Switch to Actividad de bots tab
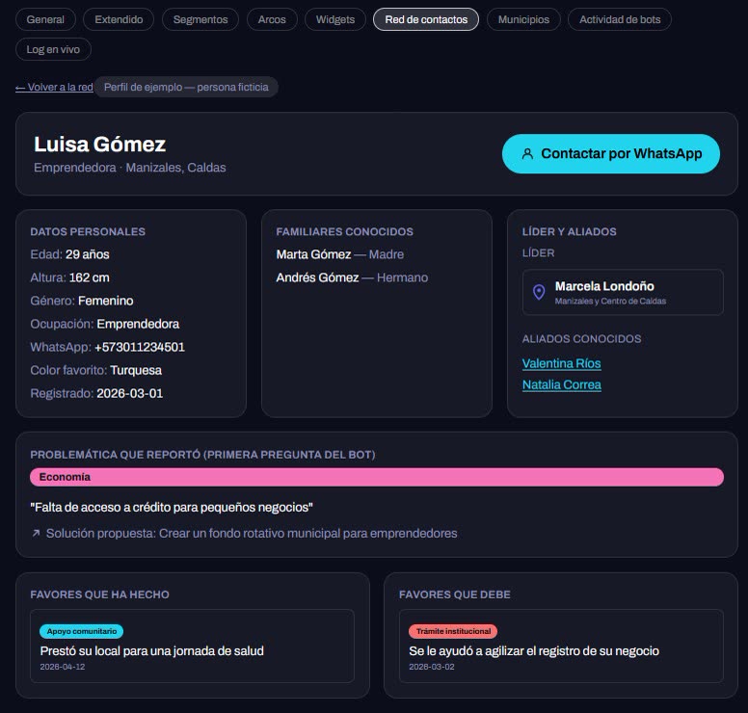748x713 pixels. tap(620, 19)
